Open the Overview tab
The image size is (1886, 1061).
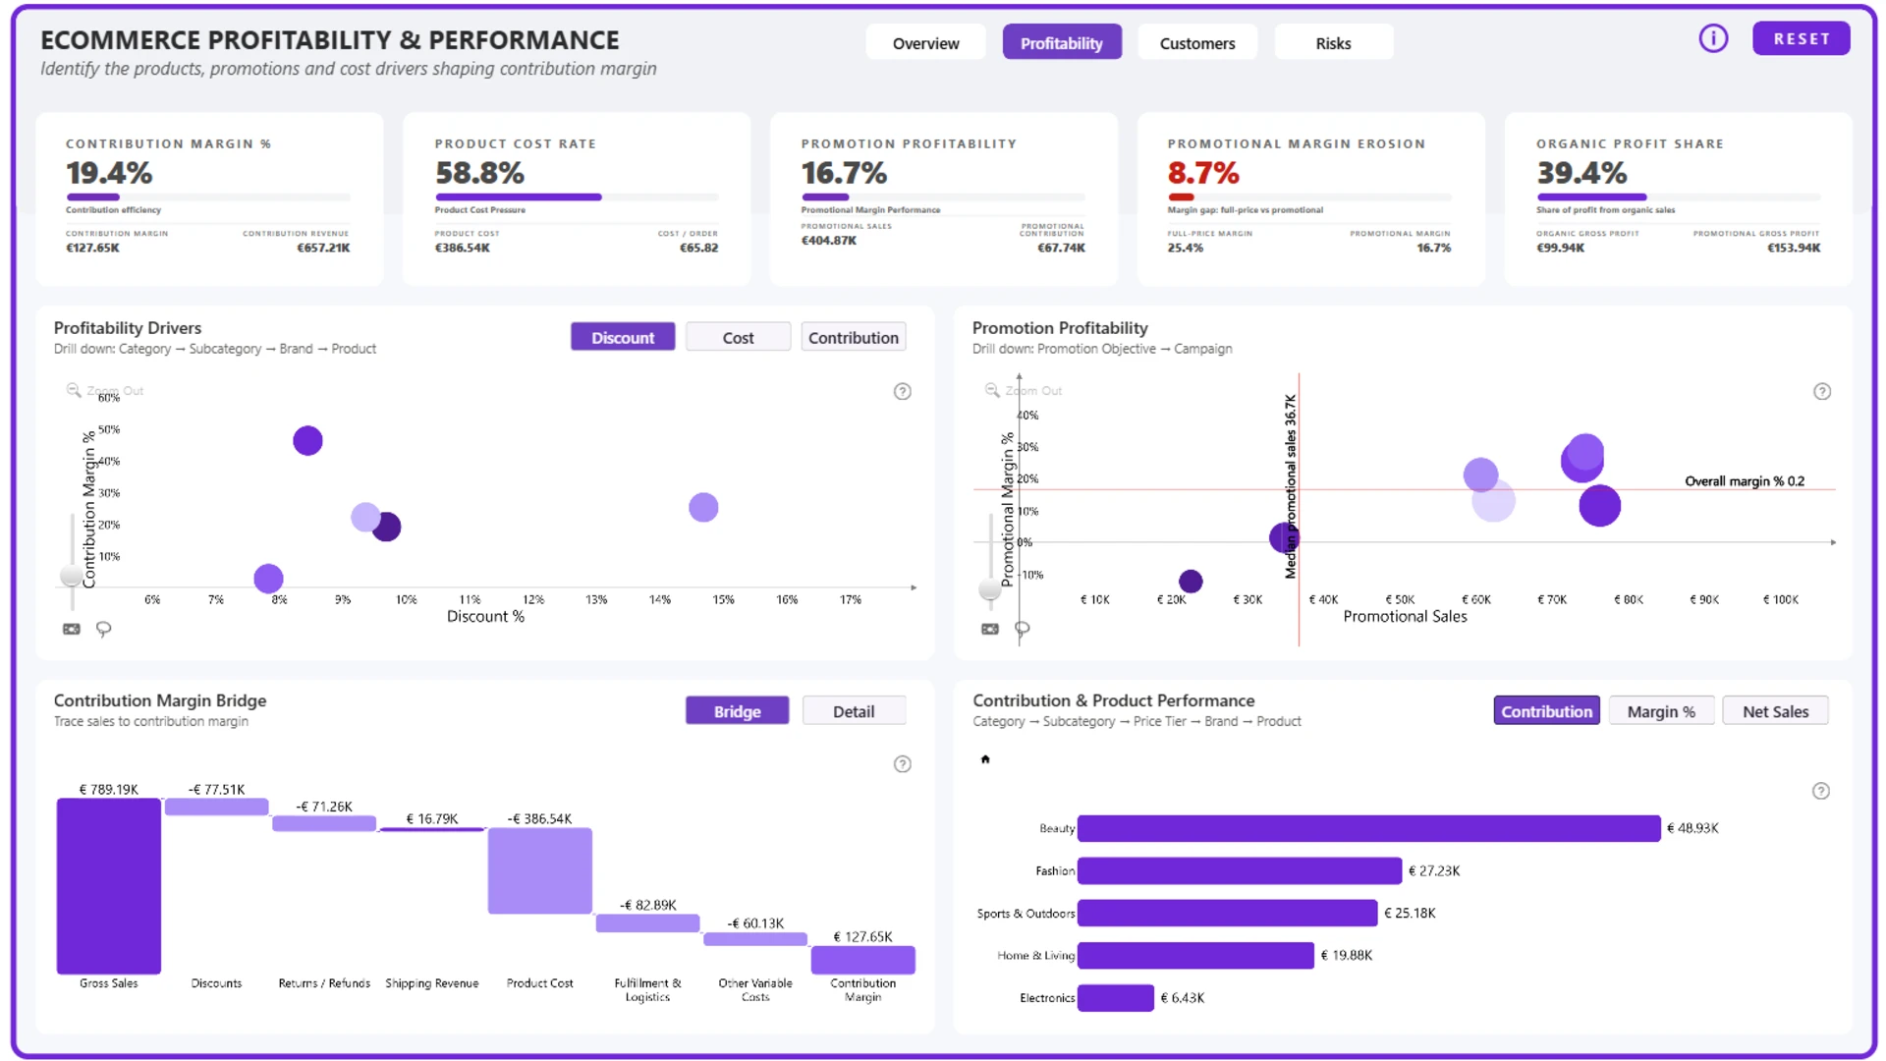click(925, 42)
